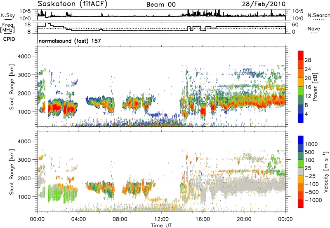
Task: Click the Time UT axis title
Action: click(x=161, y=226)
